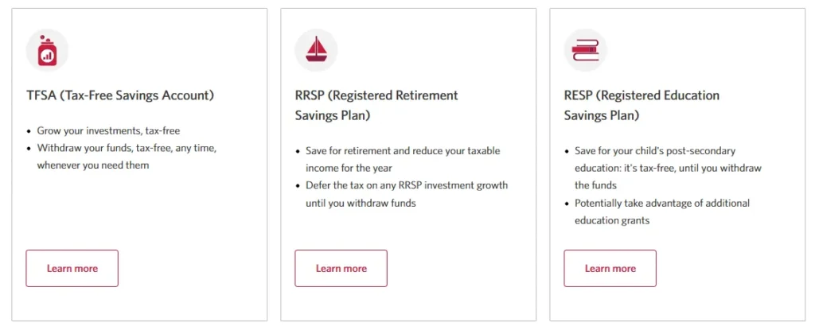
Task: Open Learn more for RRSP
Action: [x=341, y=268]
